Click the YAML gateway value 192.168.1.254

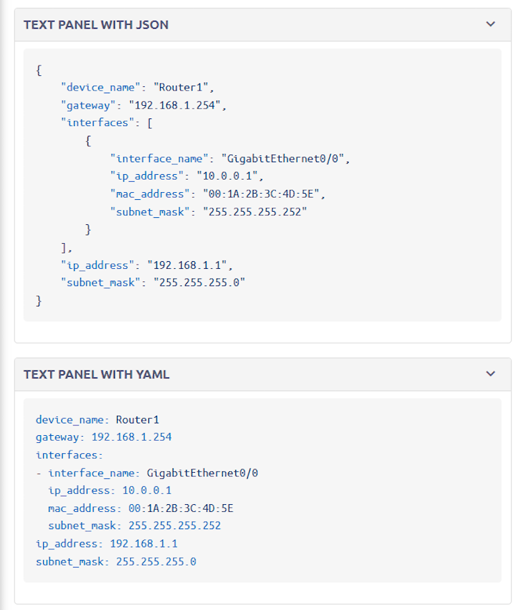click(132, 437)
